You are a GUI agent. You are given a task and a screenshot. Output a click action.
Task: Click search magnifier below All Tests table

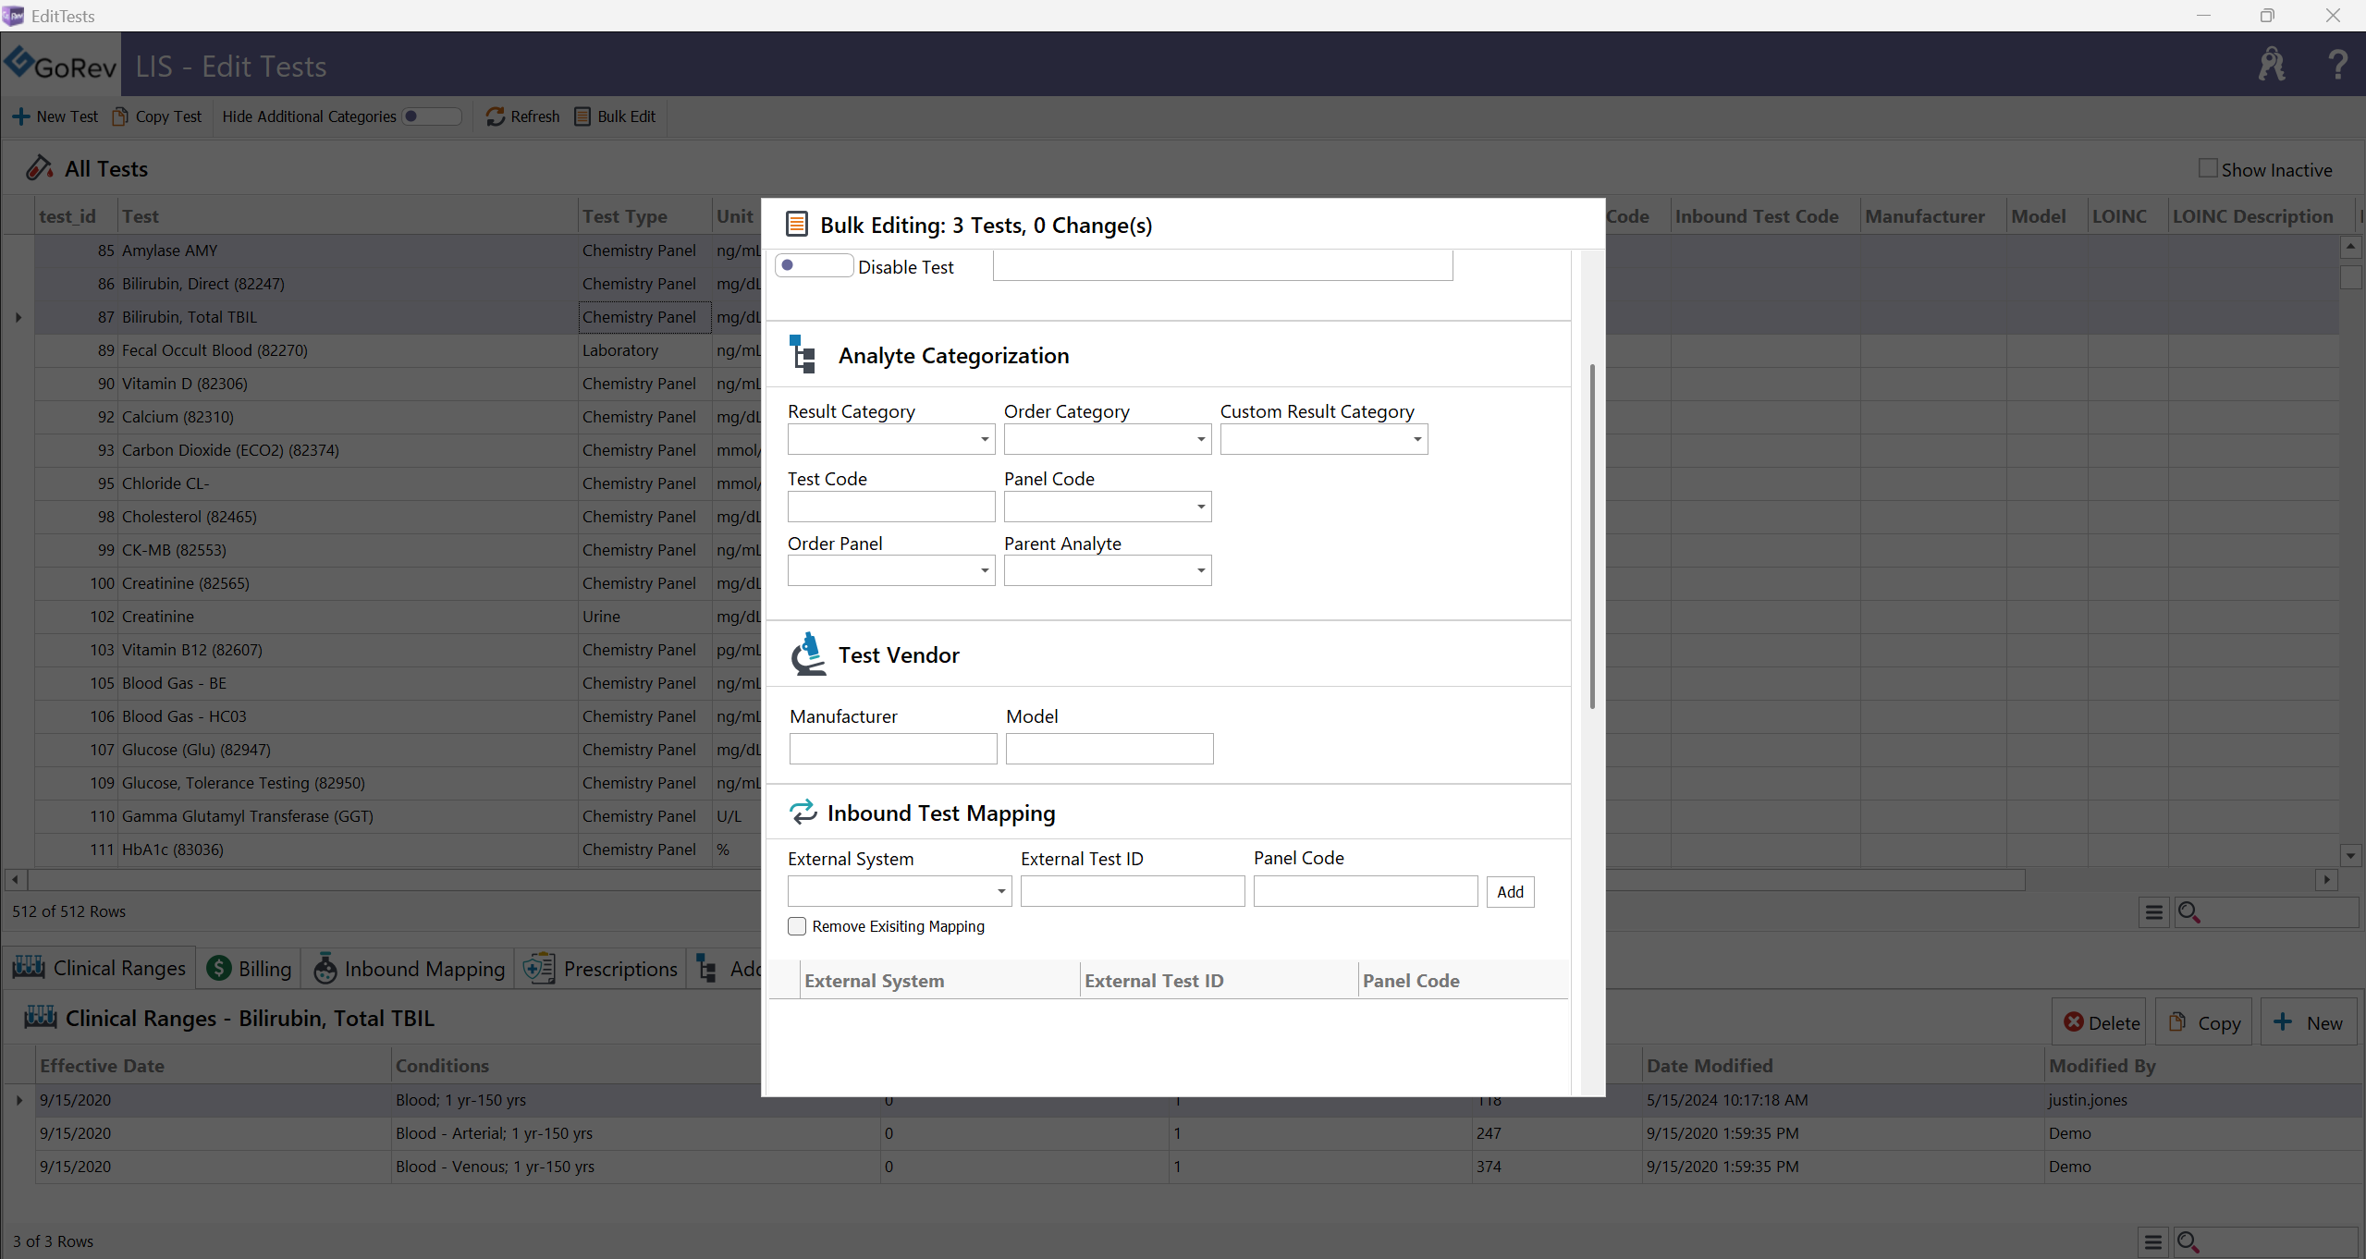point(2188,912)
